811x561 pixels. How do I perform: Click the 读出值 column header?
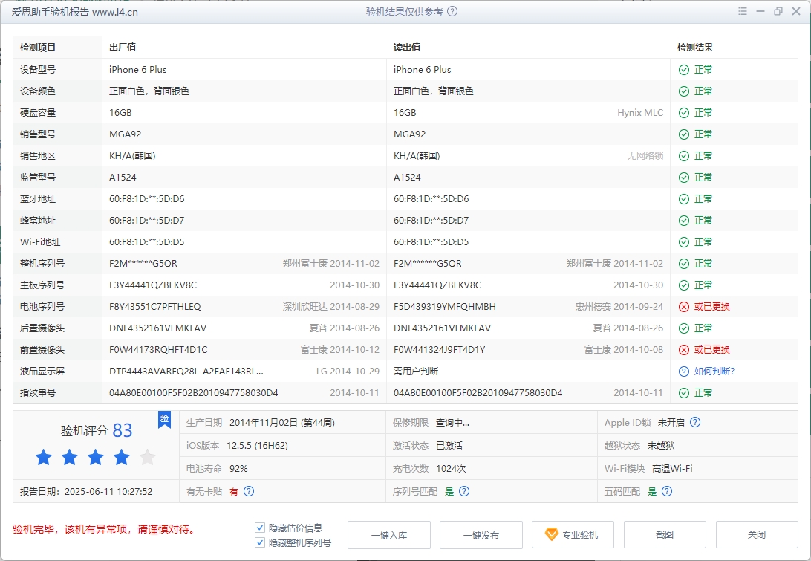(407, 48)
